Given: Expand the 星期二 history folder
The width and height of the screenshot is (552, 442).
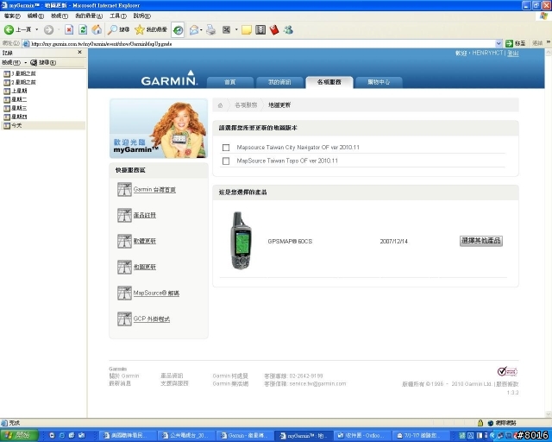Looking at the screenshot, I should click(16, 99).
